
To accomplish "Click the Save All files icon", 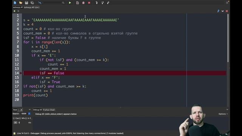I will 32,3.
